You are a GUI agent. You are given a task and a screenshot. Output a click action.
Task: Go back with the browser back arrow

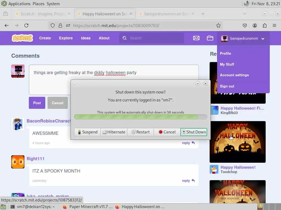[x=7, y=25]
